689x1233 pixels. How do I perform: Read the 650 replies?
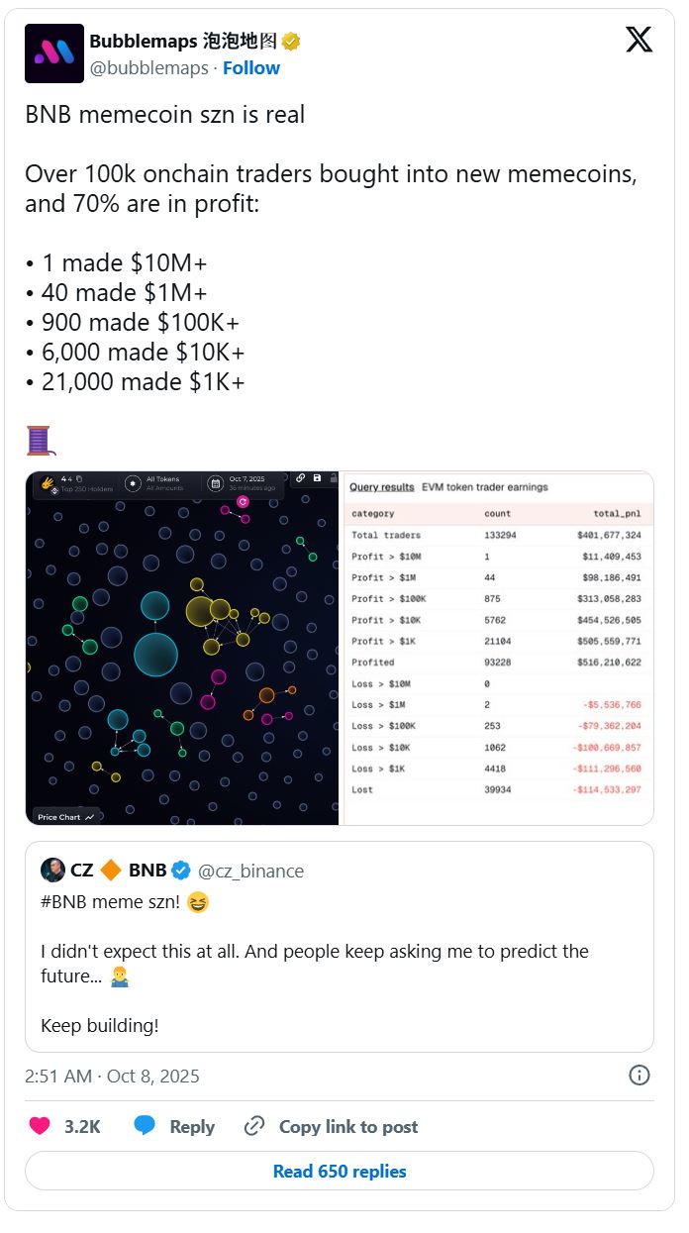340,1172
